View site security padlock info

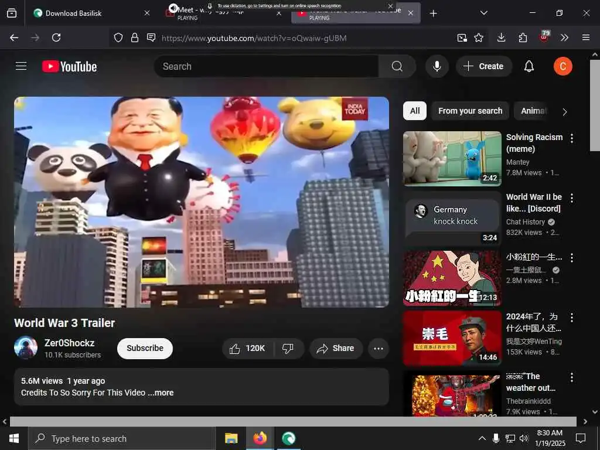tap(134, 37)
